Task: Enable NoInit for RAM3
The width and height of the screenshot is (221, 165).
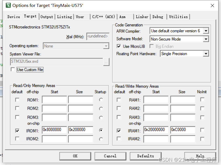Action: pyautogui.click(x=202, y=118)
